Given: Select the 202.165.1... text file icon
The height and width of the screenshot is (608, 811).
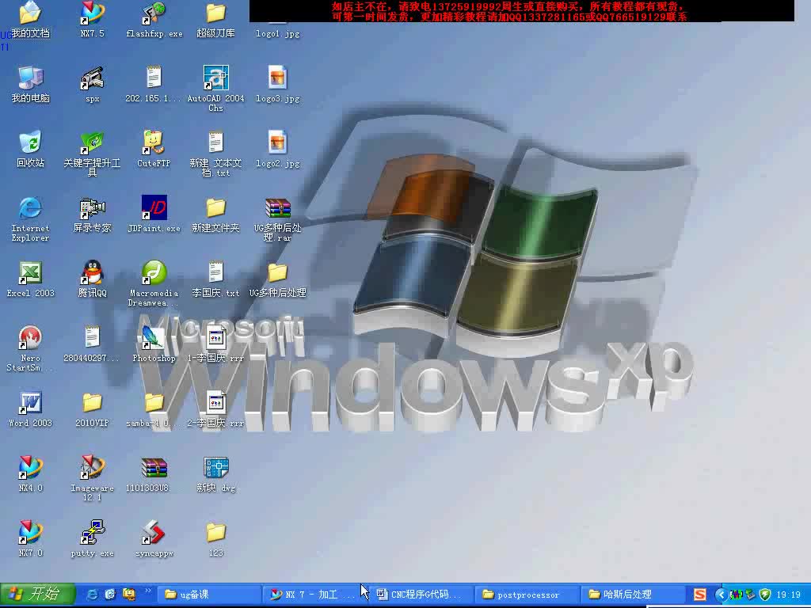Looking at the screenshot, I should 154,78.
